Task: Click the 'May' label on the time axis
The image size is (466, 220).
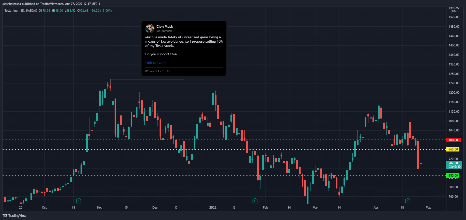Action: click(428, 208)
